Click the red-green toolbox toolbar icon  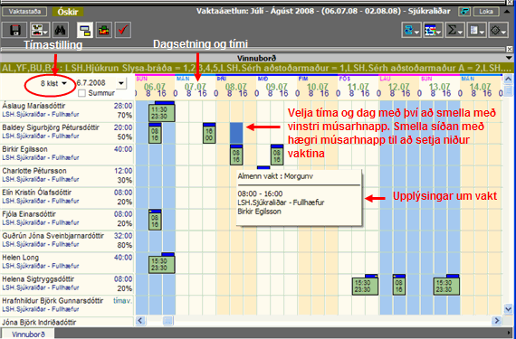[x=104, y=30]
